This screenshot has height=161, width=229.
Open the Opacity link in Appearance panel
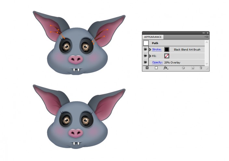(x=157, y=63)
